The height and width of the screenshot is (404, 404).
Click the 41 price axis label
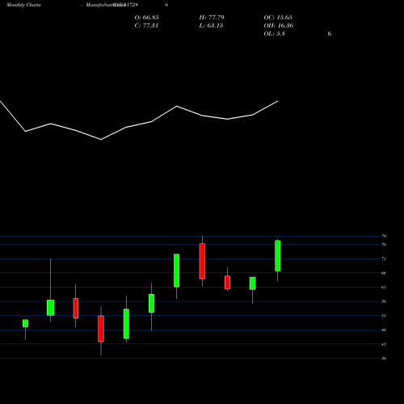384,344
